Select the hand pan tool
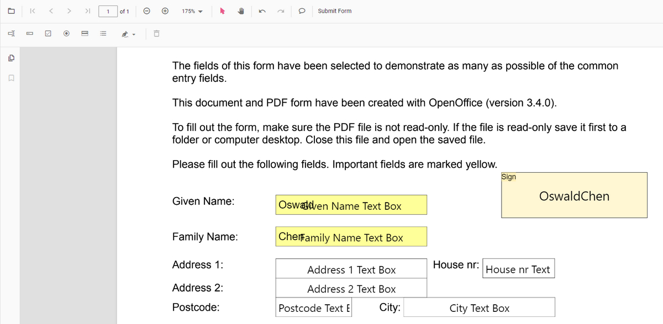 (x=240, y=11)
